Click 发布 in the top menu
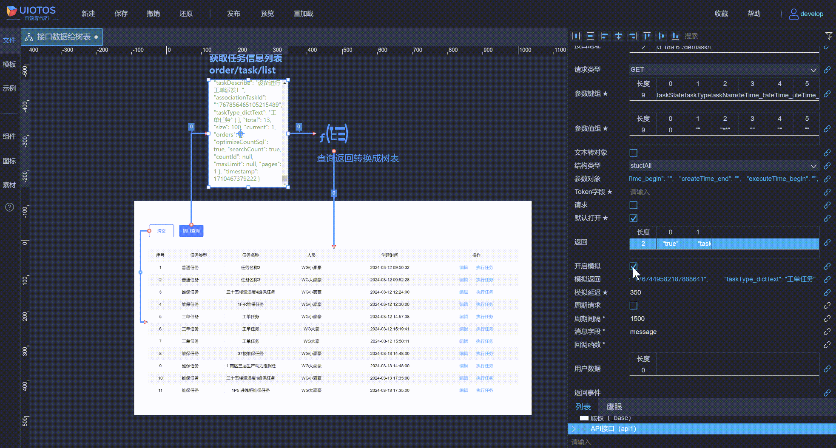Screen dimensions: 836x448 click(233, 14)
